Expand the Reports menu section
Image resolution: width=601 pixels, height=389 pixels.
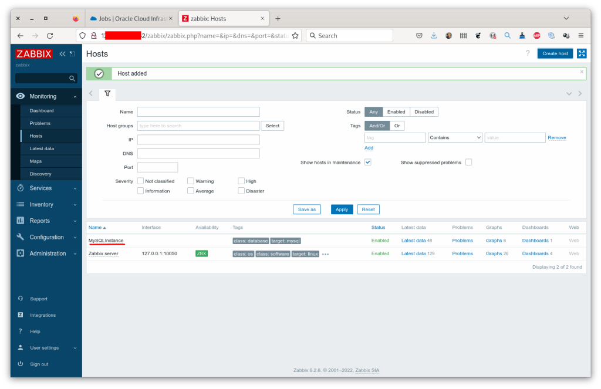(x=46, y=221)
